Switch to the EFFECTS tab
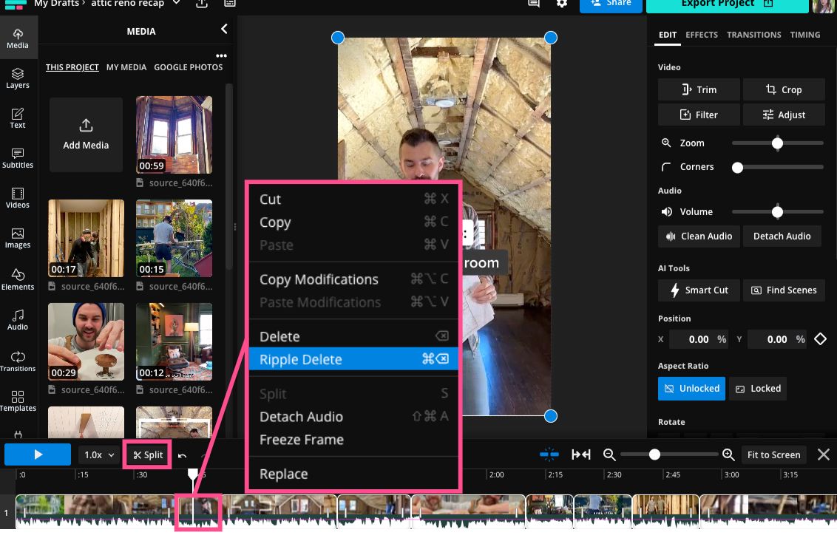The width and height of the screenshot is (837, 538). tap(701, 34)
